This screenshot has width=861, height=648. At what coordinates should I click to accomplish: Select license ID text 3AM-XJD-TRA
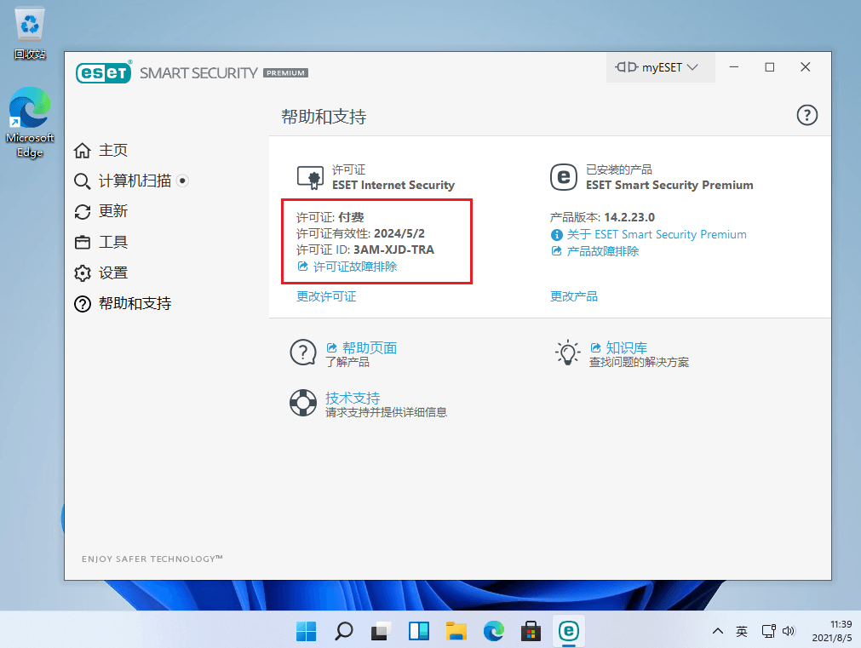393,249
